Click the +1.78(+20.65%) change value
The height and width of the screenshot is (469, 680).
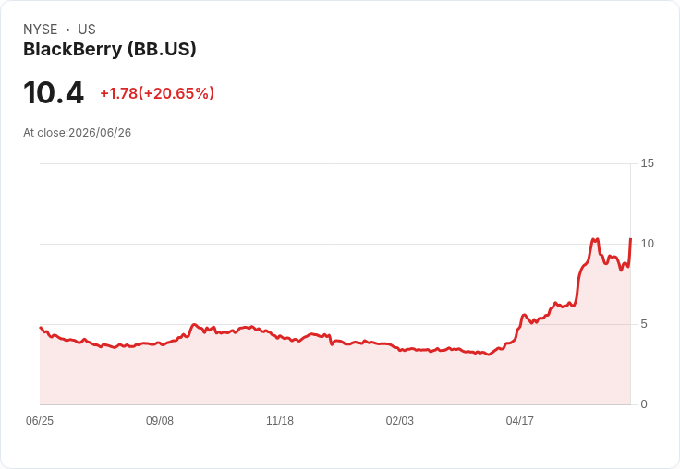[x=157, y=93]
